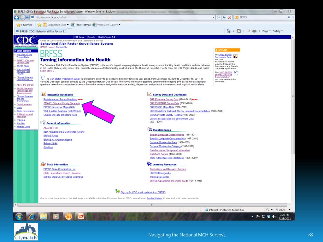Click the Print icon in command bar

(x=255, y=31)
